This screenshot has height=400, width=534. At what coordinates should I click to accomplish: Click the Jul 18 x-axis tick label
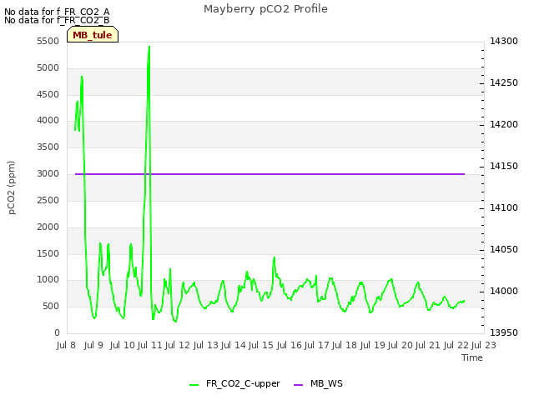[345, 346]
